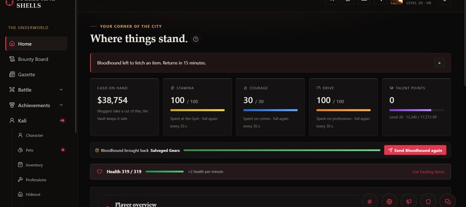Select the $38,754 cash amount
This screenshot has width=466, height=207.
coord(112,100)
